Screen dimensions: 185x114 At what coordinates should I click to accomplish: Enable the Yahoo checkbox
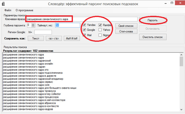[100, 30]
